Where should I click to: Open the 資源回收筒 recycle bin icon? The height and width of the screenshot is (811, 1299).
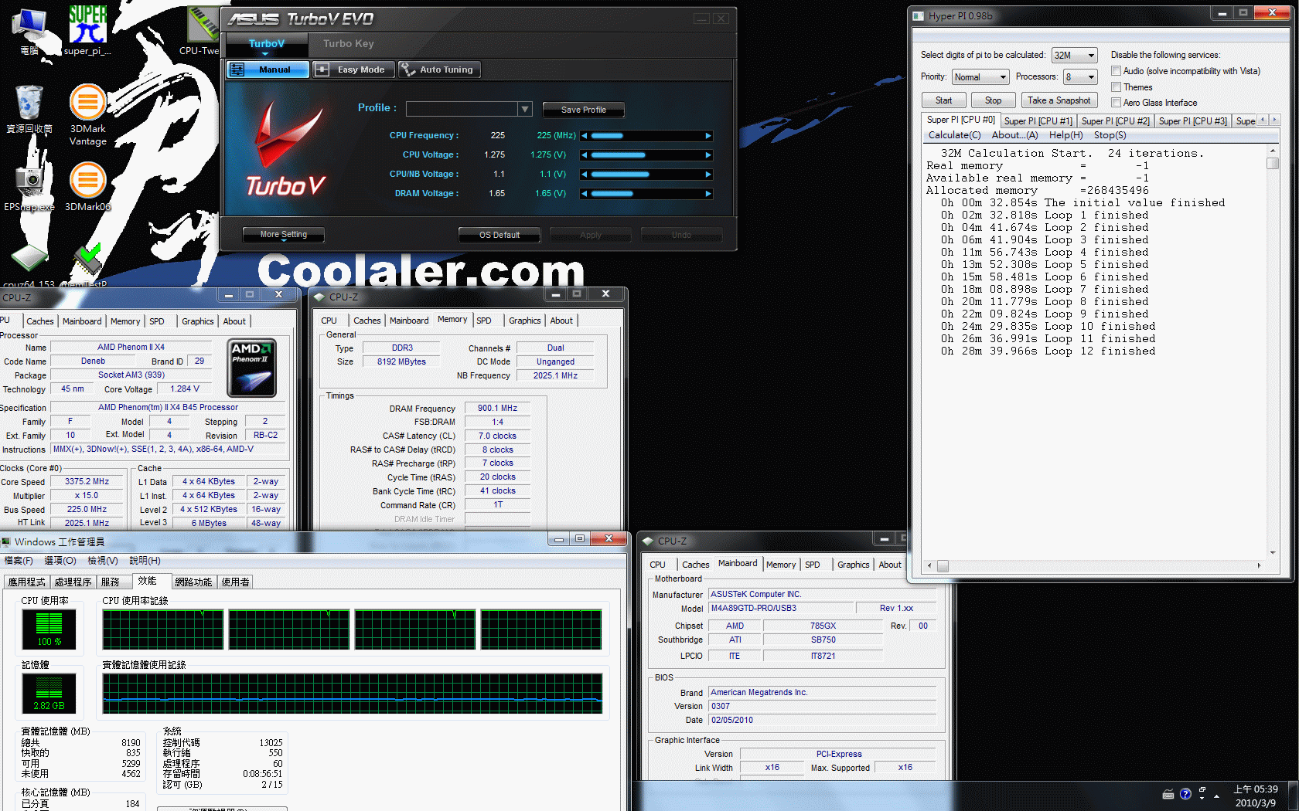[29, 109]
